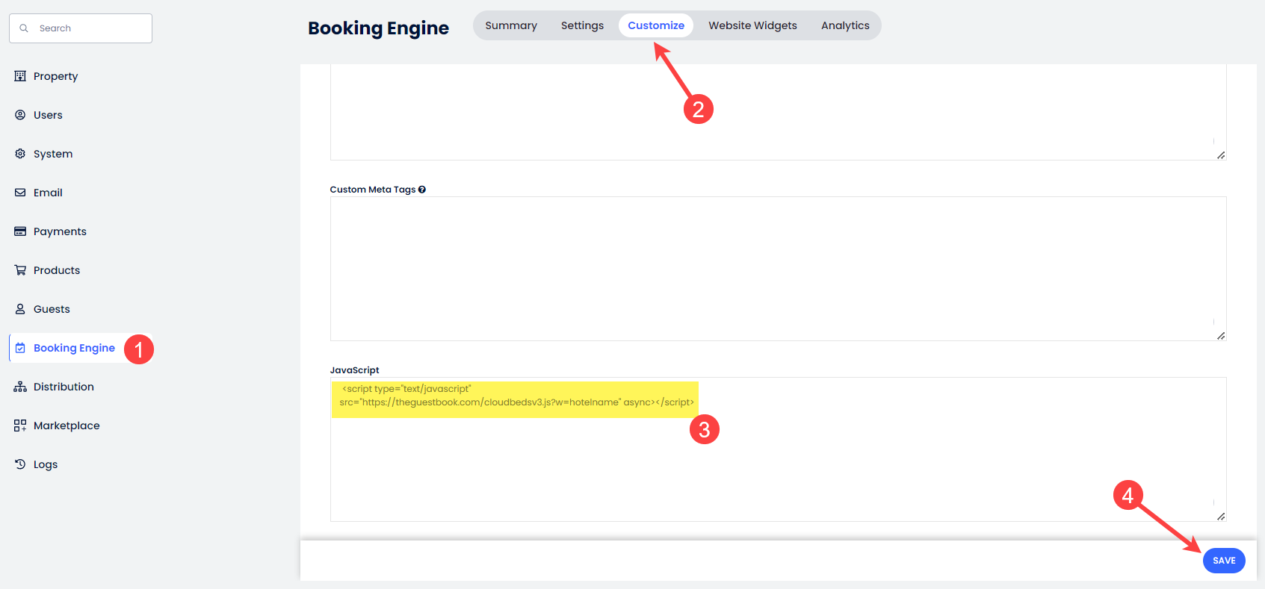Click the Marketplace grid icon
The image size is (1265, 589).
(20, 426)
